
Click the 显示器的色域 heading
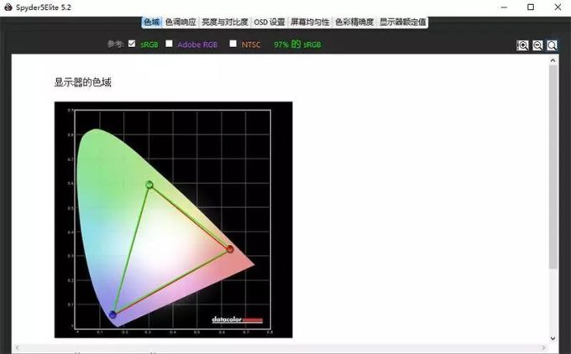coord(82,82)
